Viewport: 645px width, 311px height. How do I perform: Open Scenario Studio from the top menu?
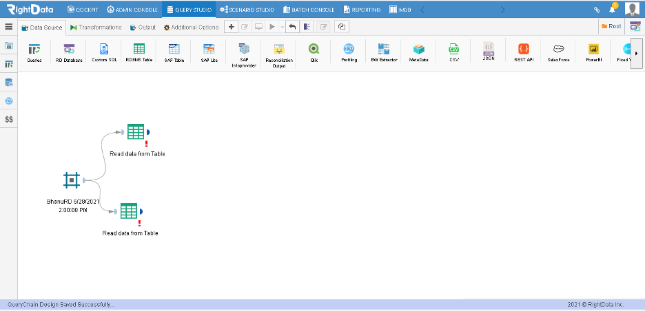[247, 10]
